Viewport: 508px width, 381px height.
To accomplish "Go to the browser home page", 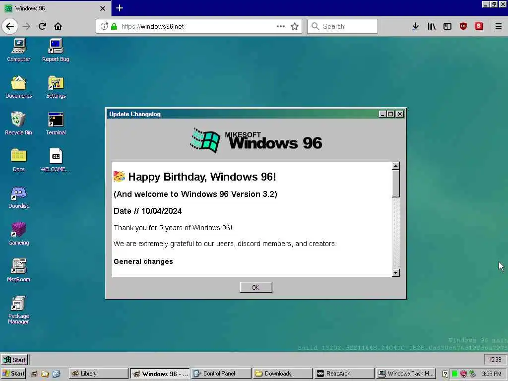I will pyautogui.click(x=58, y=26).
